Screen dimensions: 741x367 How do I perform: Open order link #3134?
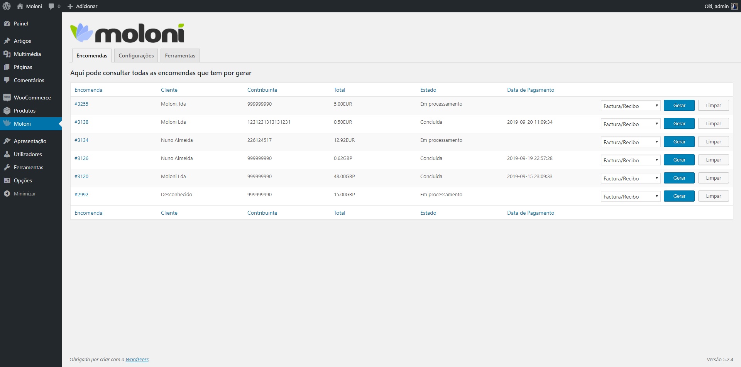[81, 140]
